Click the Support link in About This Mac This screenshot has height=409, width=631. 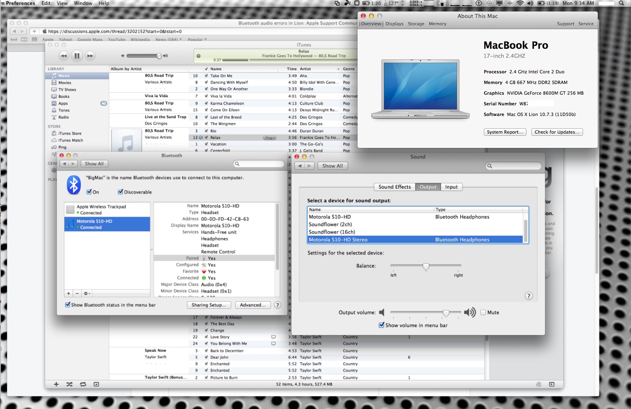[565, 24]
